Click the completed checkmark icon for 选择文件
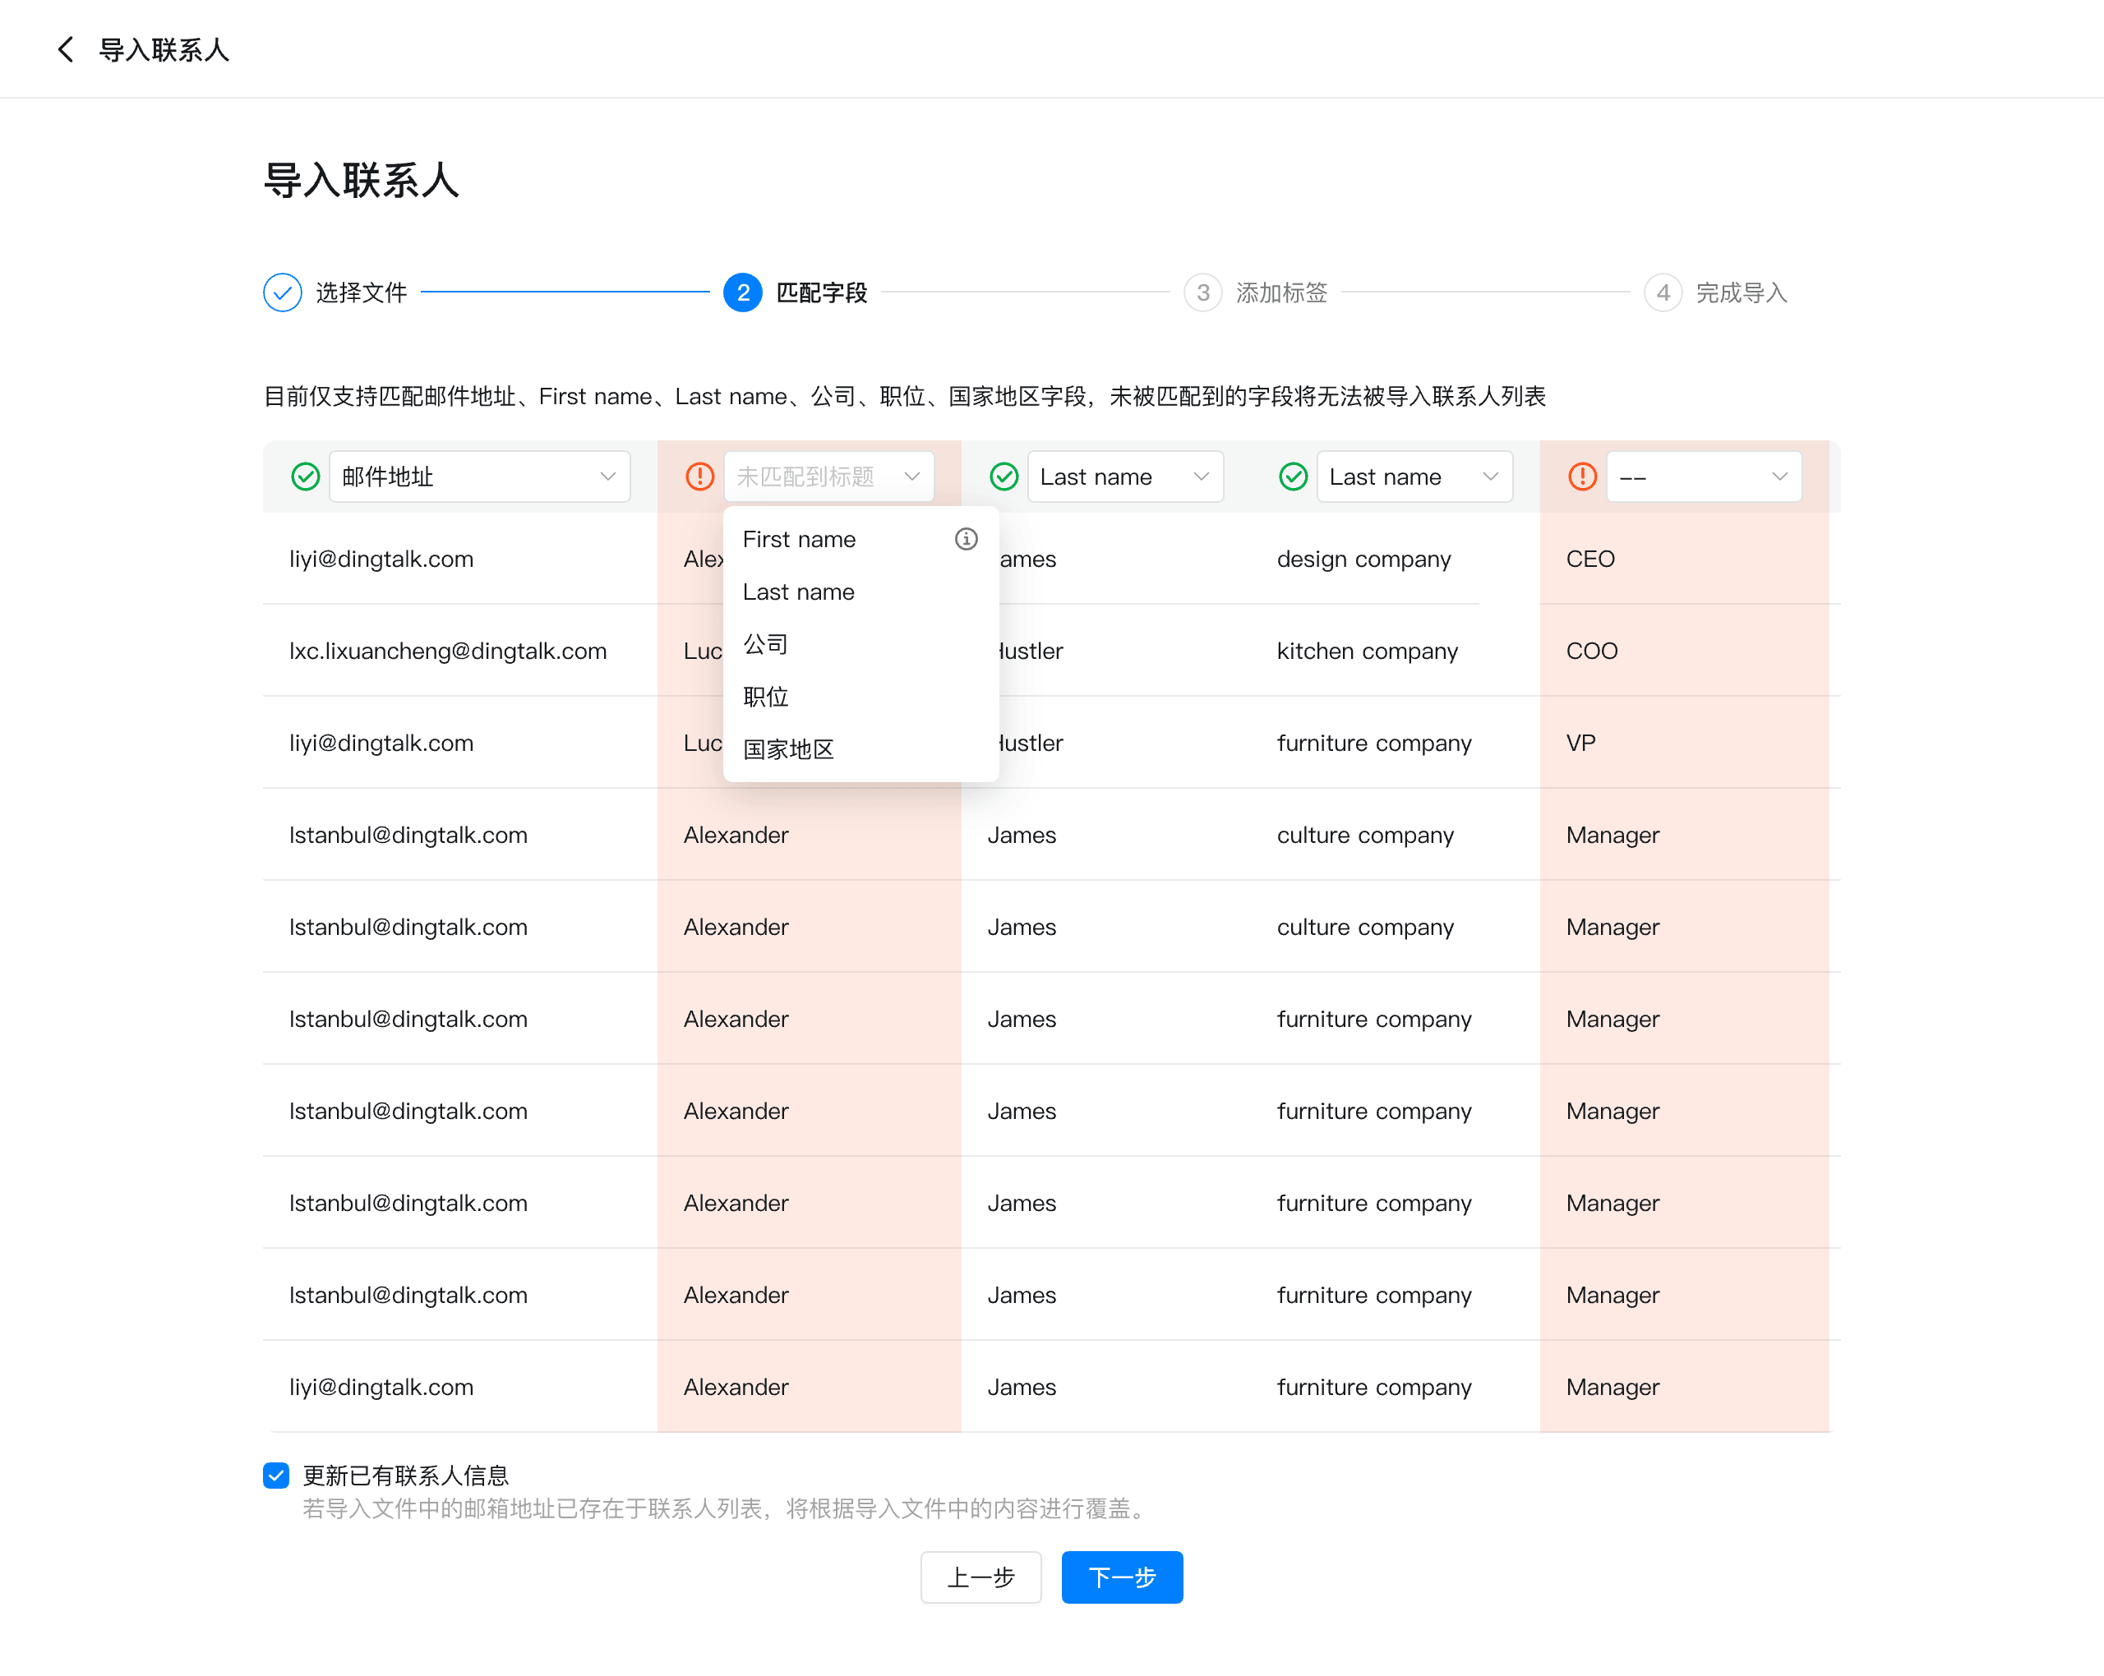The image size is (2104, 1676). point(282,292)
